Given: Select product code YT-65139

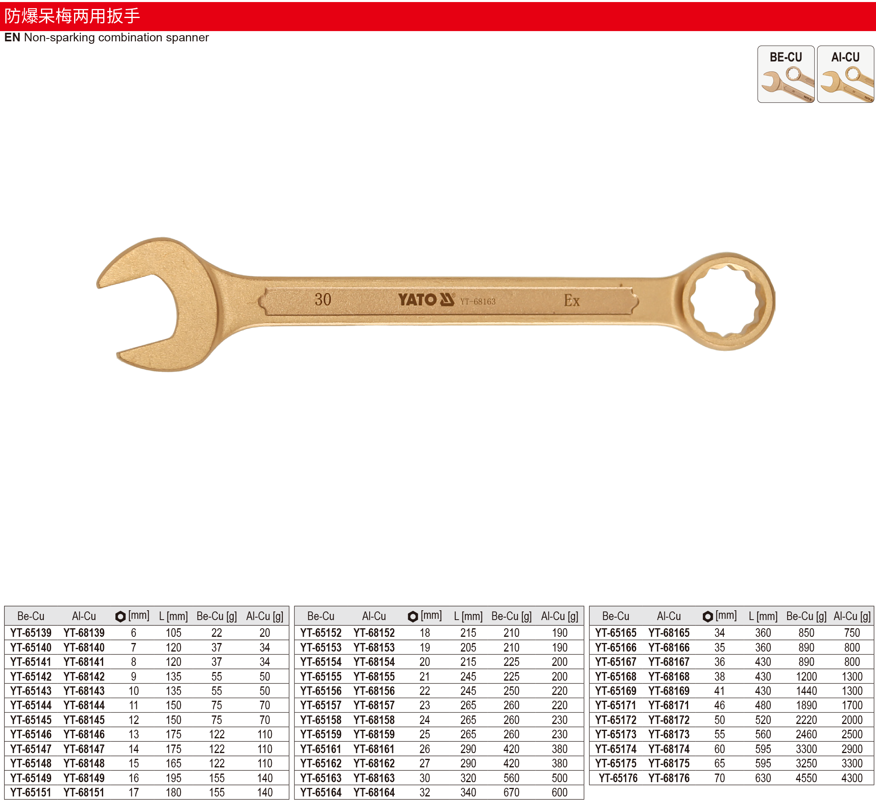Looking at the screenshot, I should click(31, 633).
